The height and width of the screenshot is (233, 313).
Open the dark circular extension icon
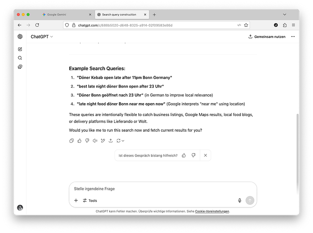tap(276, 25)
